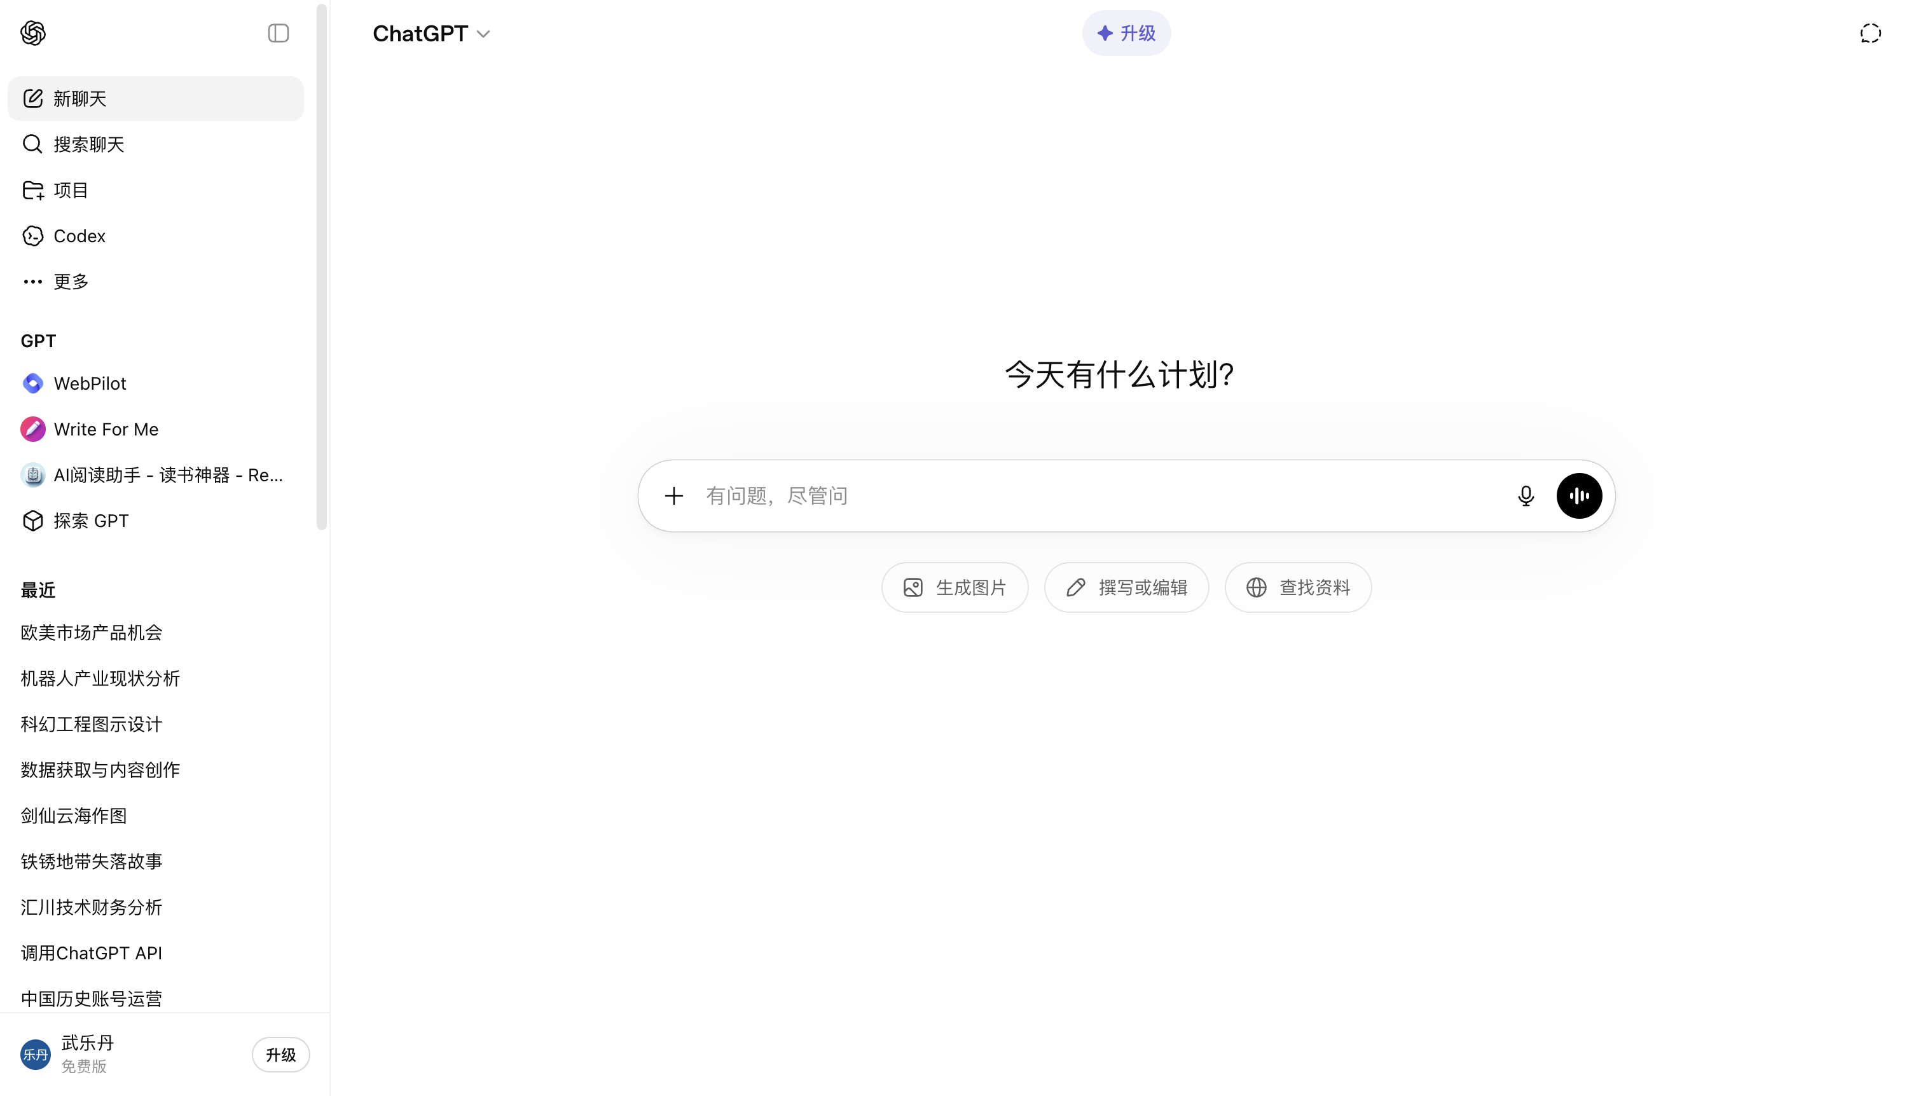Open the ChatGPT model dropdown
The width and height of the screenshot is (1923, 1096).
(431, 33)
